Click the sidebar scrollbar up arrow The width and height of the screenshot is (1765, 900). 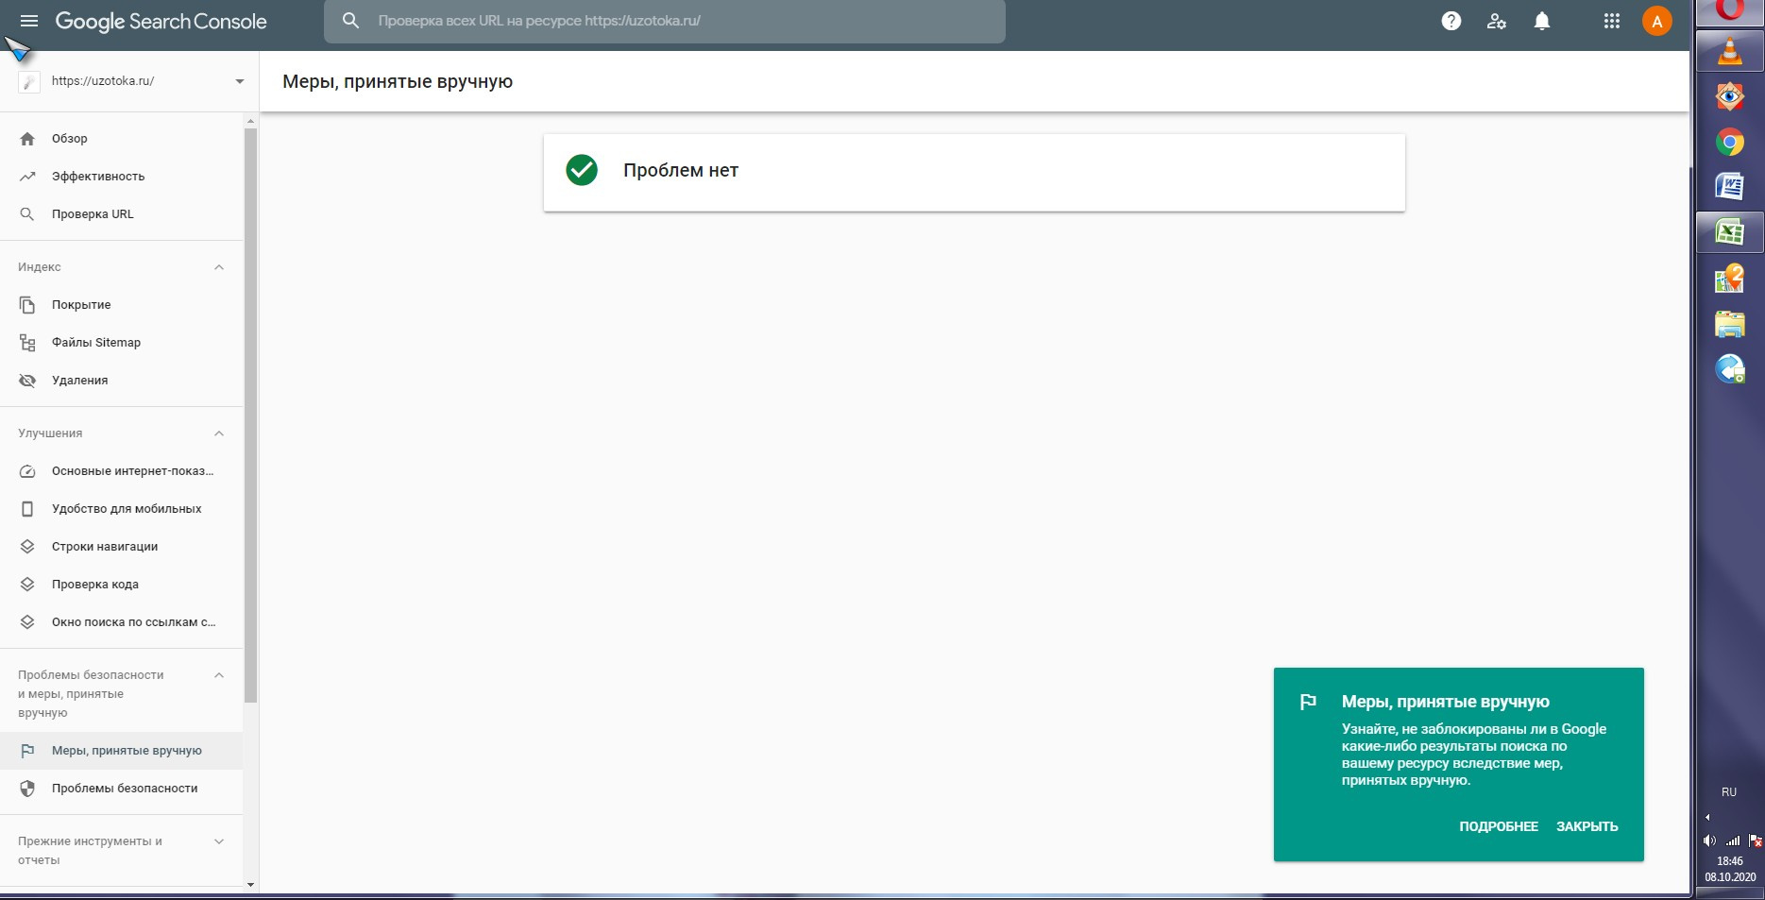coord(250,121)
